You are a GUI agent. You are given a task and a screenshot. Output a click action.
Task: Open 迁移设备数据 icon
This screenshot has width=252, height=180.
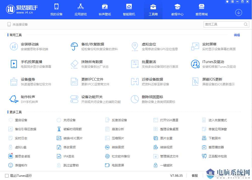pos(135,82)
